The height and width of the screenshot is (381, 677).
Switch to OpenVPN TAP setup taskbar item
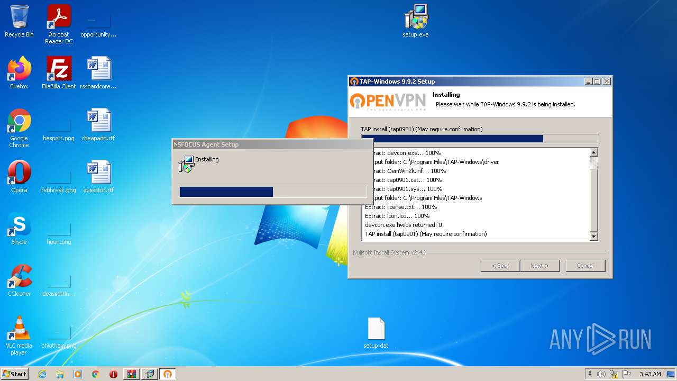[x=168, y=374]
